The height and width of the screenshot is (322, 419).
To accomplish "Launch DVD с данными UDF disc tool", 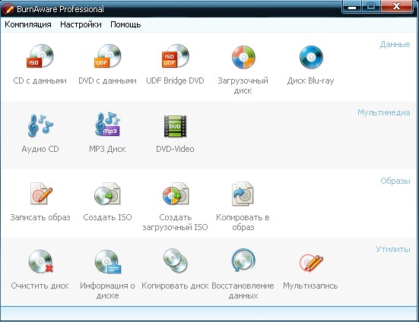I will 107,56.
